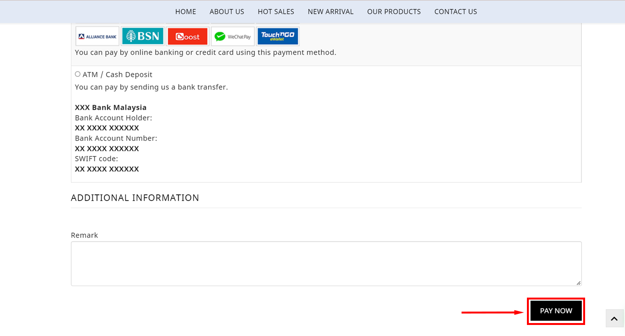Click the Bank Account Holder label
The image size is (625, 336).
[x=113, y=118]
